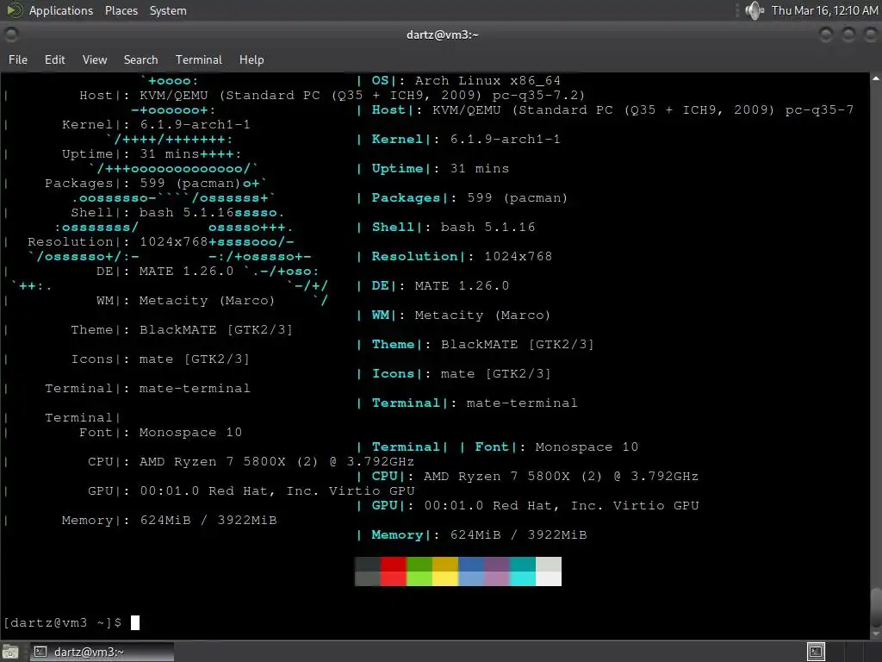
Task: Click the scrollbar up arrow
Action: [876, 78]
